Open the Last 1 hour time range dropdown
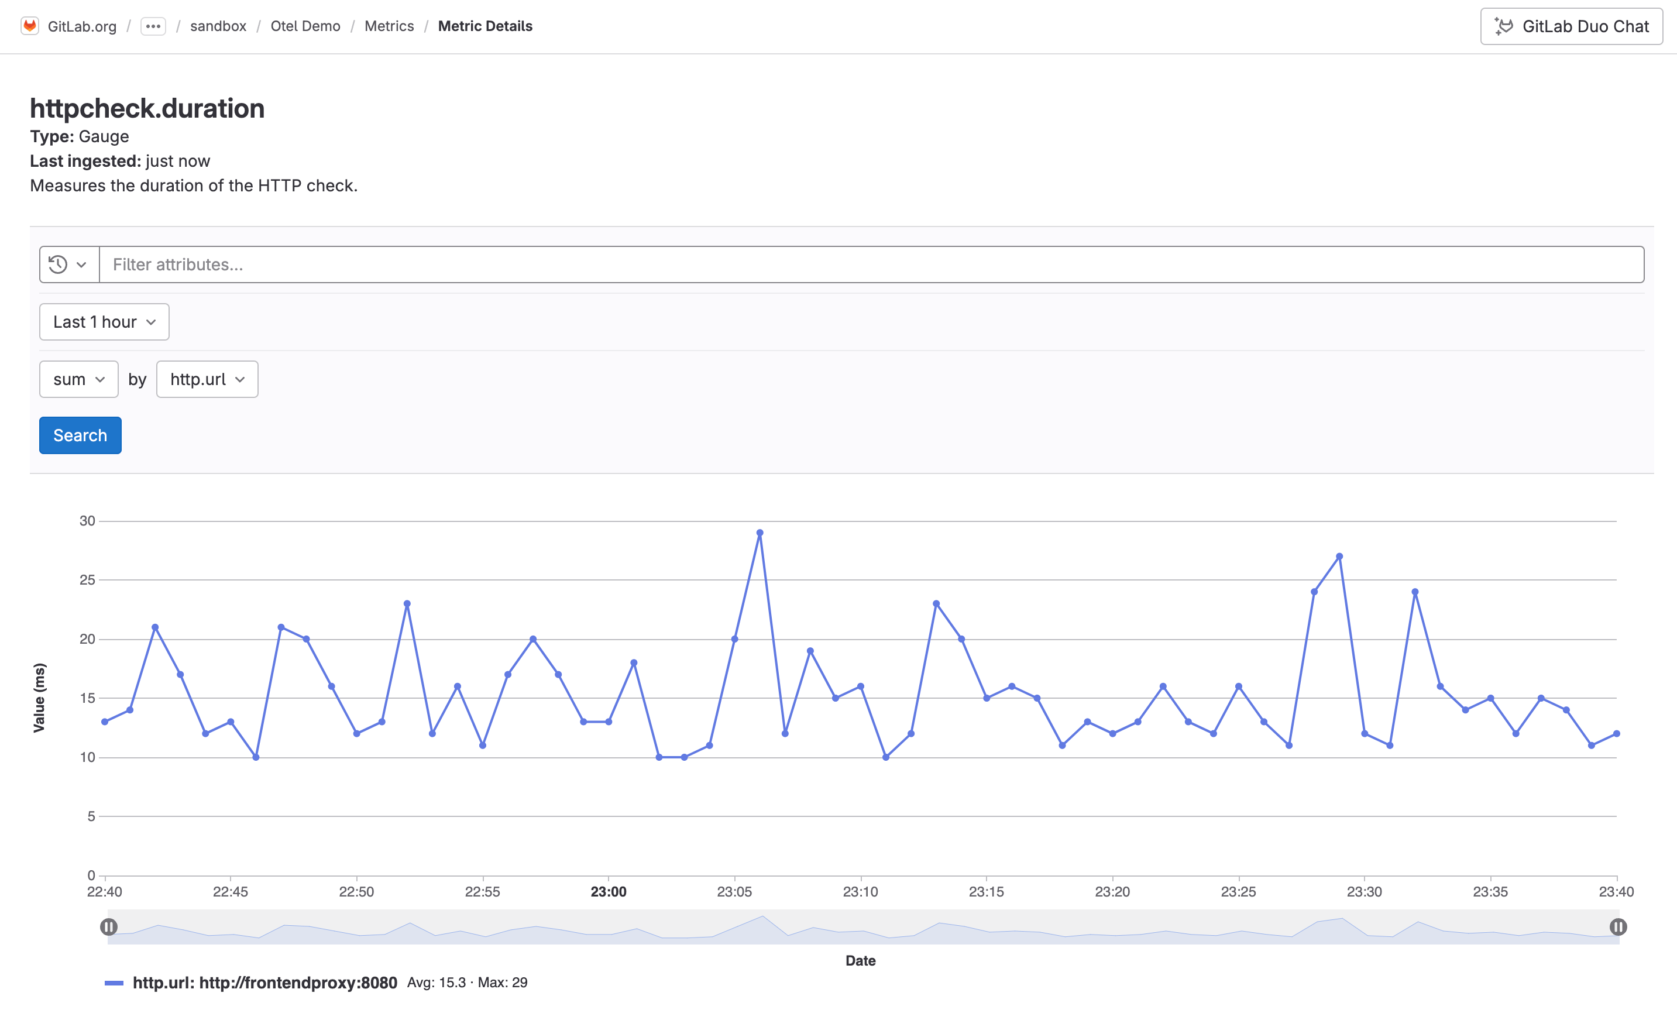The height and width of the screenshot is (1020, 1677). click(x=104, y=321)
